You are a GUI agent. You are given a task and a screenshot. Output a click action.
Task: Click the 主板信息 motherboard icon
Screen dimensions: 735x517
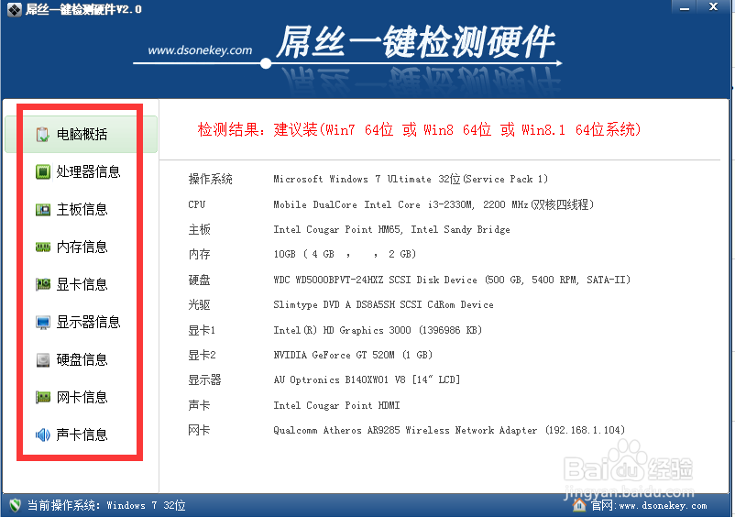click(43, 210)
